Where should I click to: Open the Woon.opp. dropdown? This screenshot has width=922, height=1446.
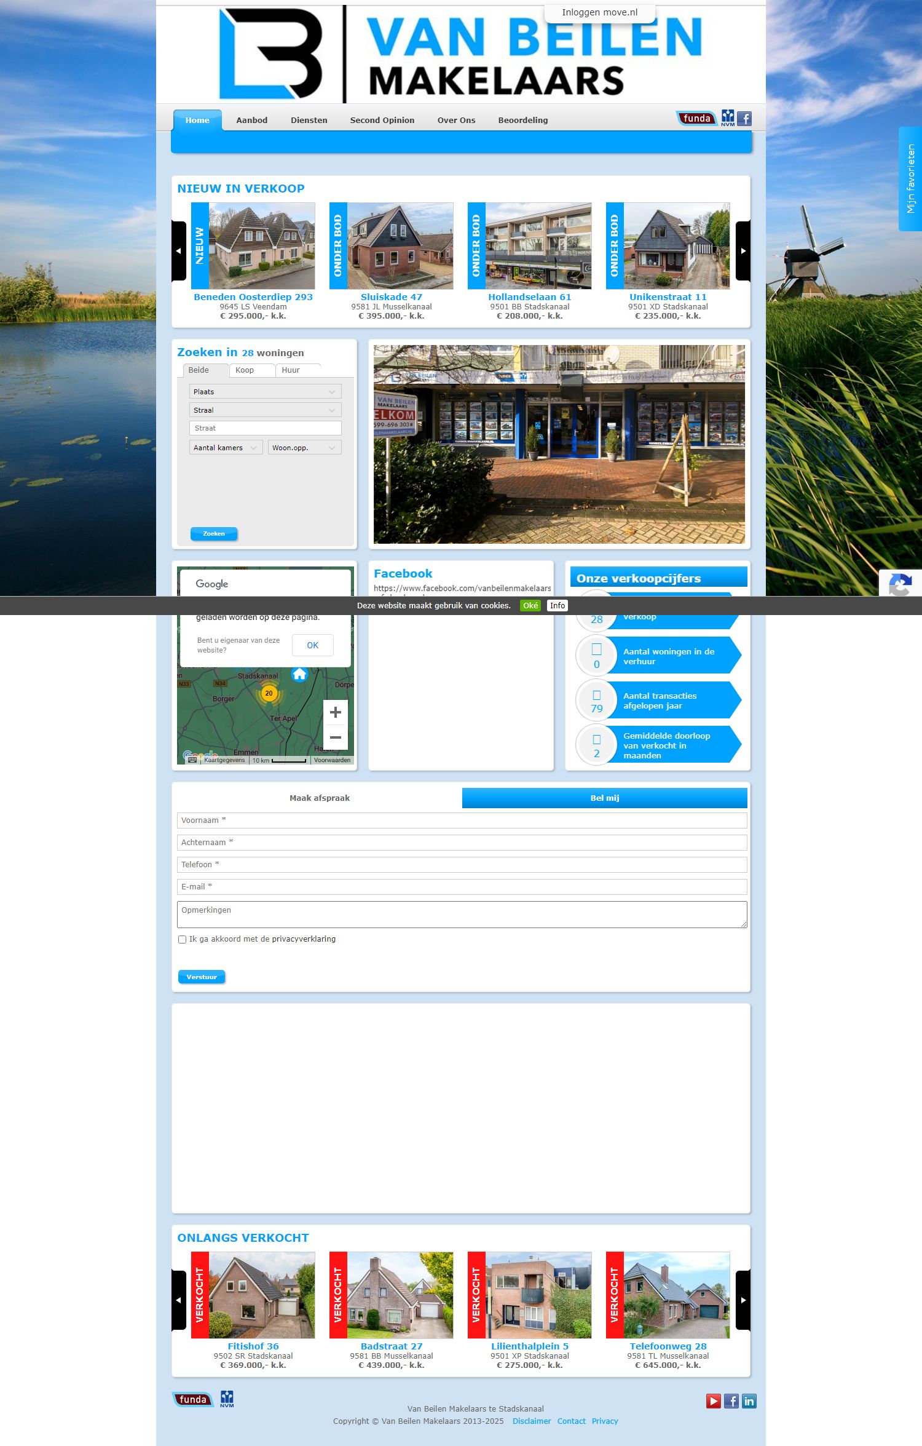304,448
